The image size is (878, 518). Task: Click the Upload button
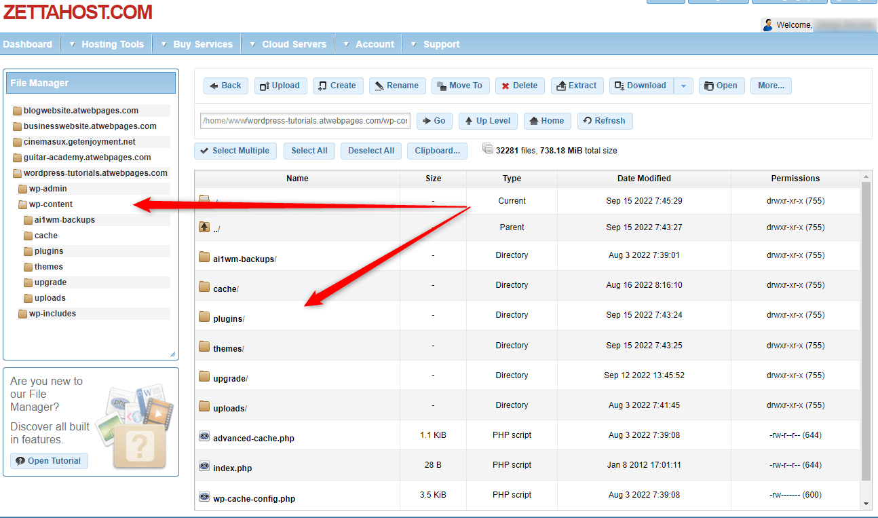click(281, 86)
